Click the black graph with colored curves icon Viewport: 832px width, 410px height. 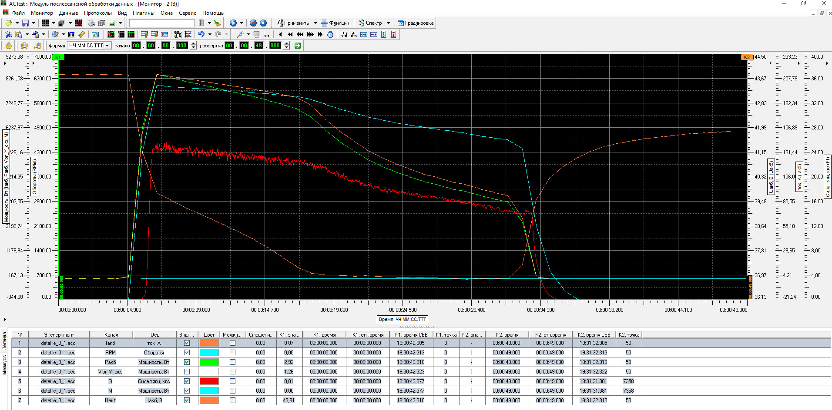tap(111, 34)
